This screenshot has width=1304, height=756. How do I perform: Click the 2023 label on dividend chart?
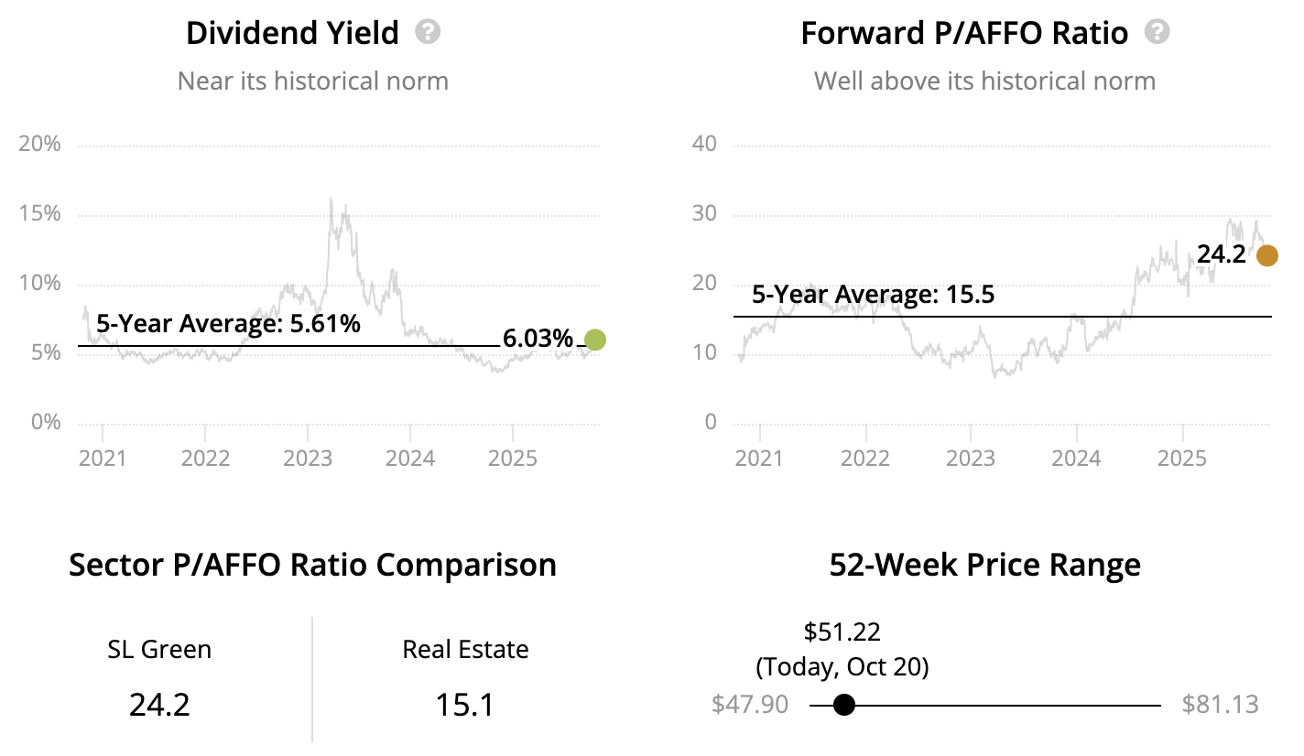(308, 457)
